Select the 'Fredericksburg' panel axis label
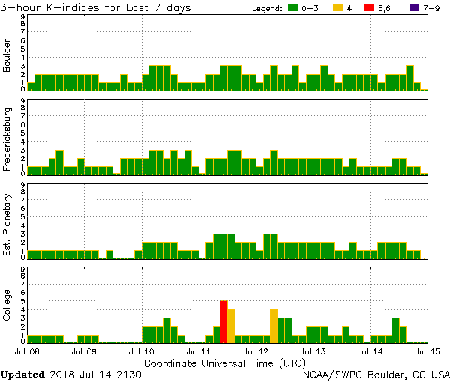This screenshot has height=382, width=450. 7,139
